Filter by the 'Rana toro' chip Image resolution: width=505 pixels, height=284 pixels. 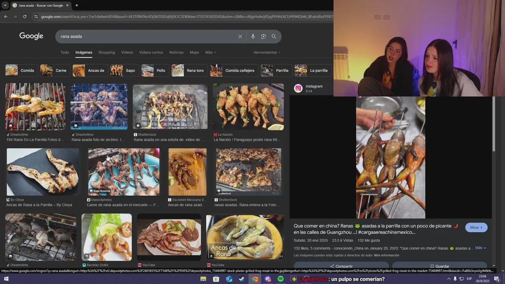[x=189, y=71]
